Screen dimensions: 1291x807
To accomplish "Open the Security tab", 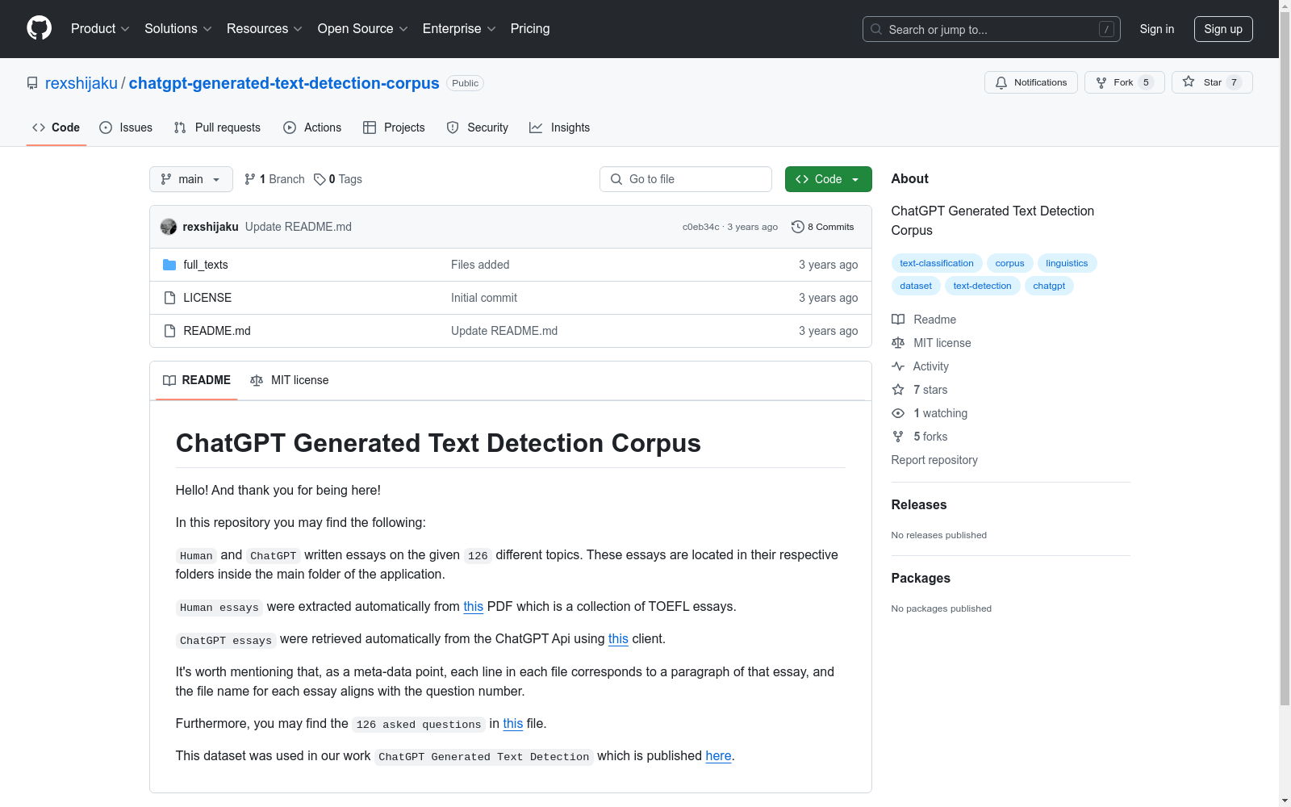I will pyautogui.click(x=478, y=128).
